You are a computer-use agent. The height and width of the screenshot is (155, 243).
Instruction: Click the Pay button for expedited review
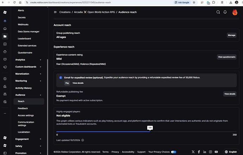pos(67,83)
